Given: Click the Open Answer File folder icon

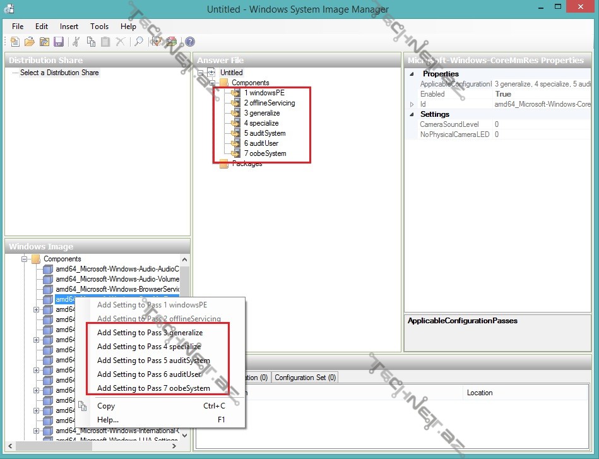Looking at the screenshot, I should coord(30,42).
